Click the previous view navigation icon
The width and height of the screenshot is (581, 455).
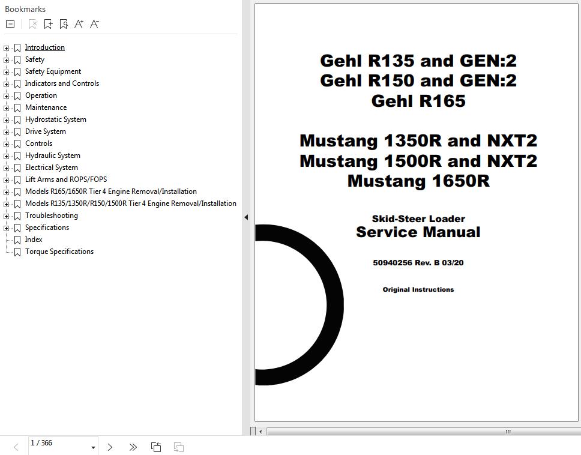(156, 447)
